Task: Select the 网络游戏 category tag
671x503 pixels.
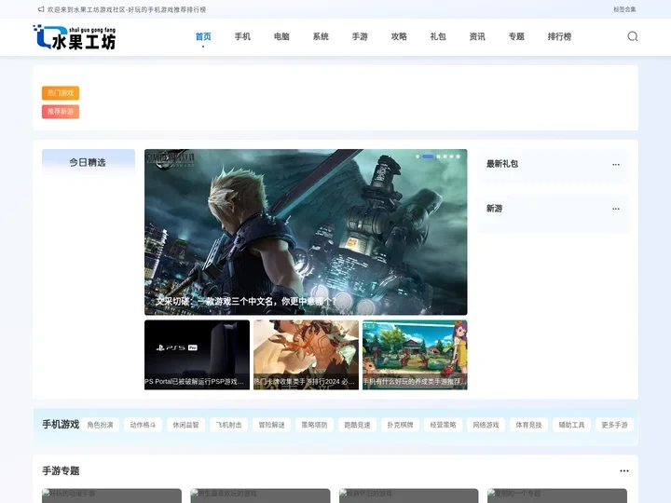Action: point(486,425)
